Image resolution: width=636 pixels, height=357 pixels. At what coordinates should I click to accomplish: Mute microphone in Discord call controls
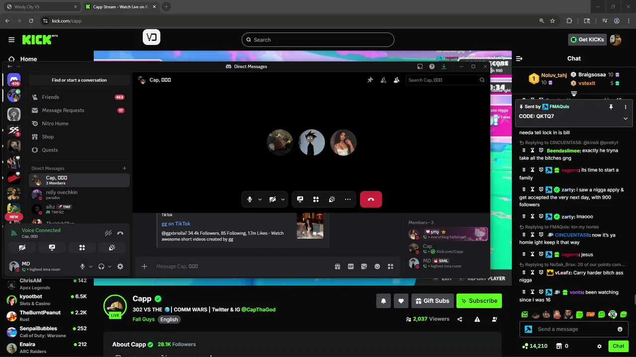coord(250,199)
